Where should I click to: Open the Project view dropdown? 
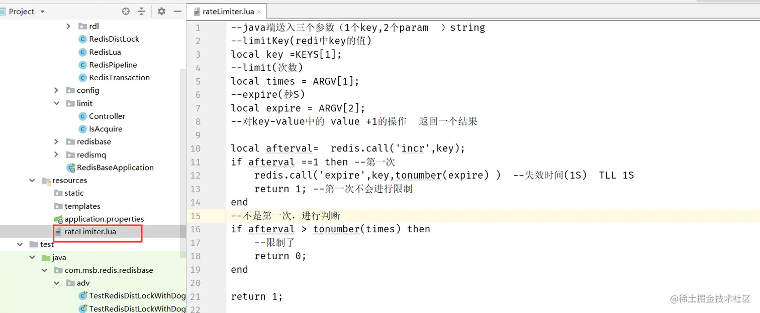pos(42,12)
